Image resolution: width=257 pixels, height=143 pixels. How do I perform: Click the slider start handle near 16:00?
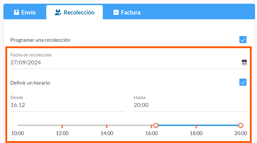156,125
